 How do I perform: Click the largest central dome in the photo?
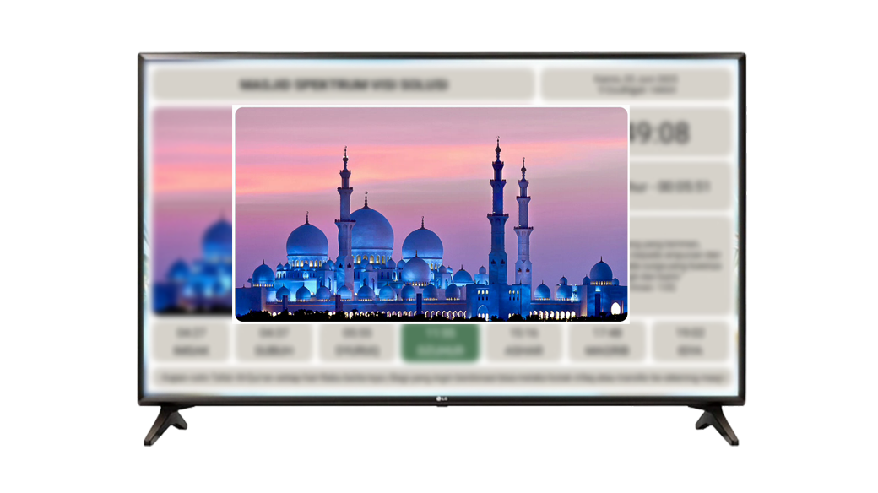[371, 230]
